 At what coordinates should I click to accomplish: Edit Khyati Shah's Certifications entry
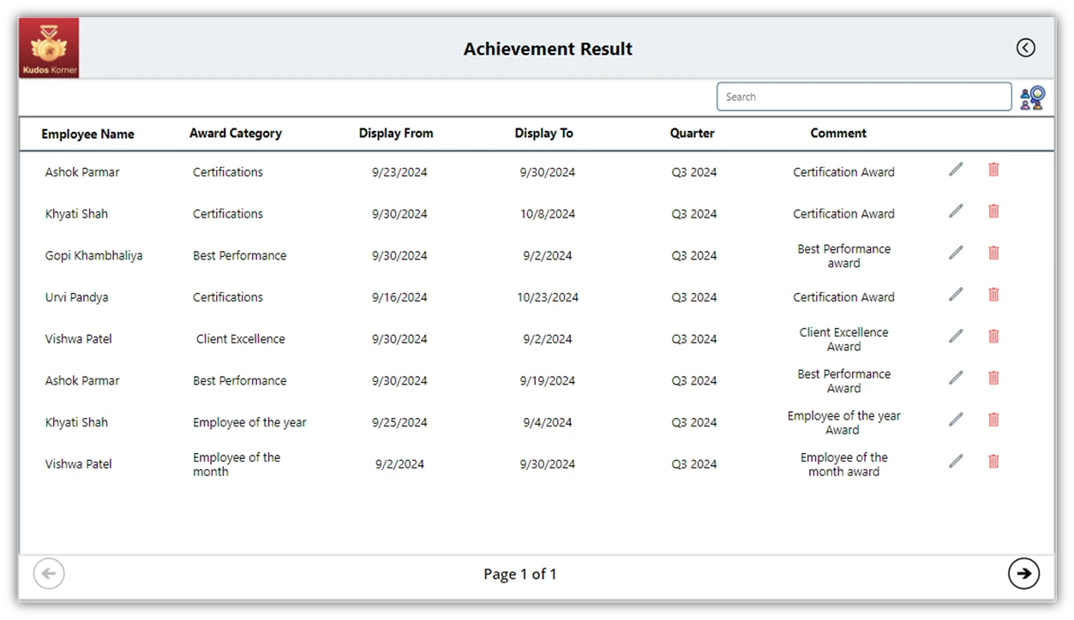[x=956, y=212]
